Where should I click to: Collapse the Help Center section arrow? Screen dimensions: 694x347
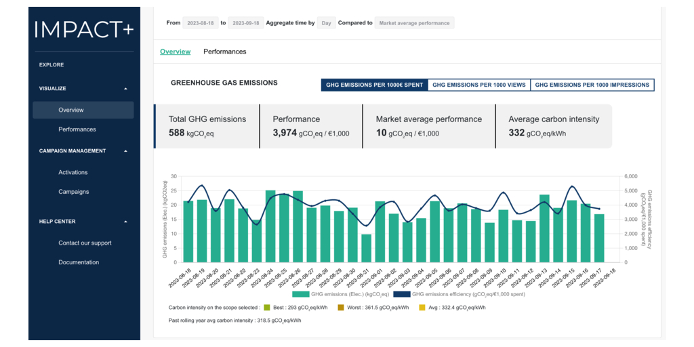[x=125, y=222]
